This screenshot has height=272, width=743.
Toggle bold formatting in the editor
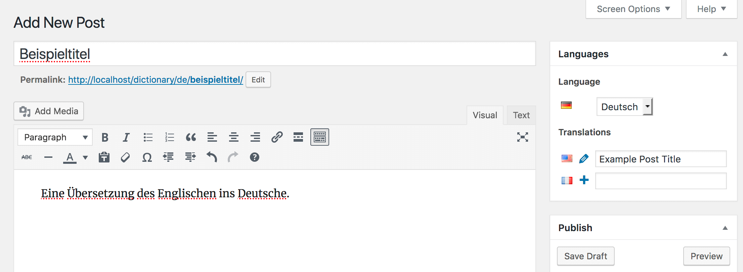point(105,137)
